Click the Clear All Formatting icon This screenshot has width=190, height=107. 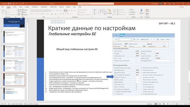point(57,11)
